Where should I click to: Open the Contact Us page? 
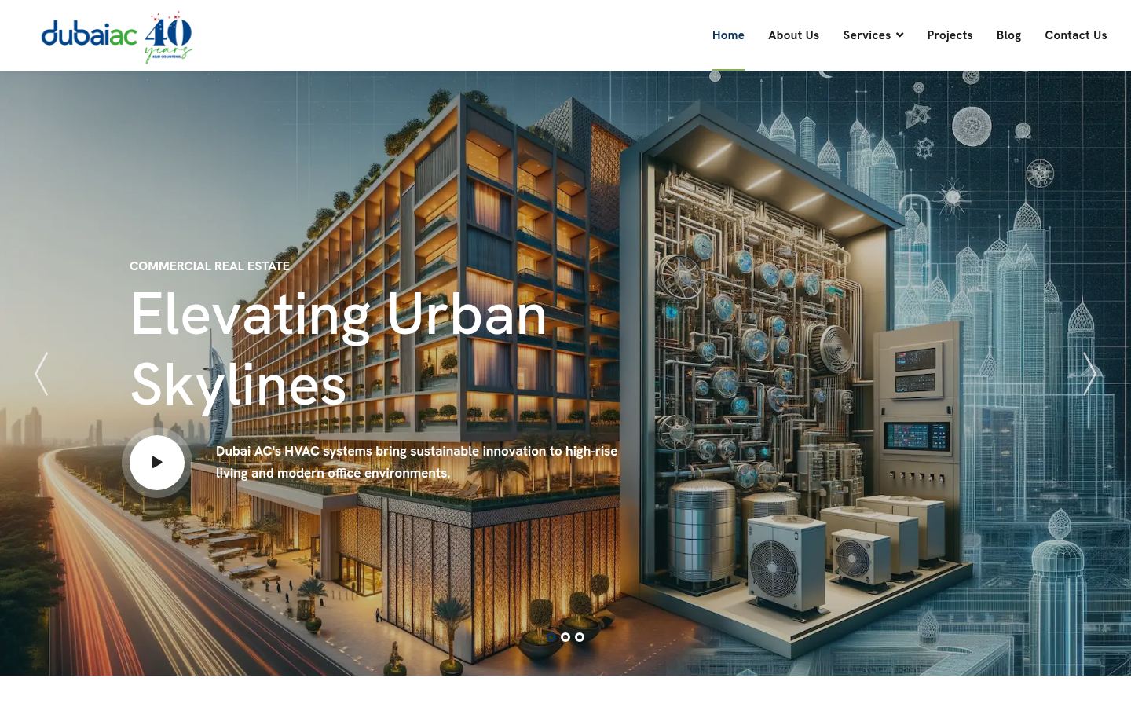click(x=1075, y=35)
